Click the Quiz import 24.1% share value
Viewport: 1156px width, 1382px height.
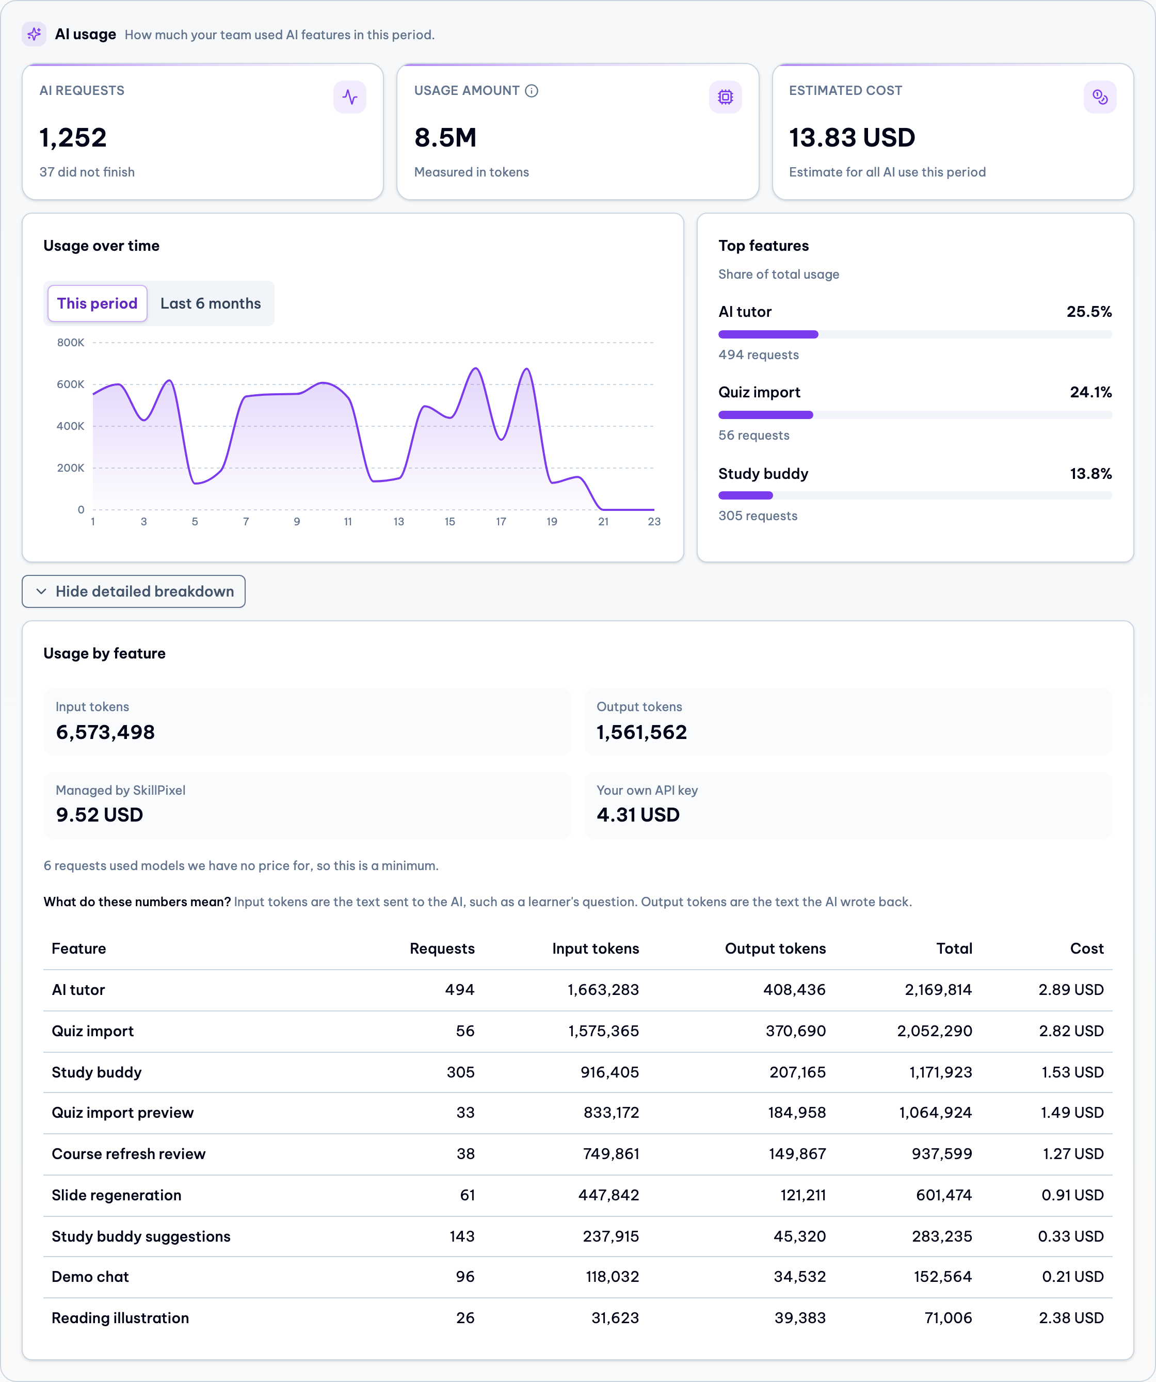point(1091,392)
